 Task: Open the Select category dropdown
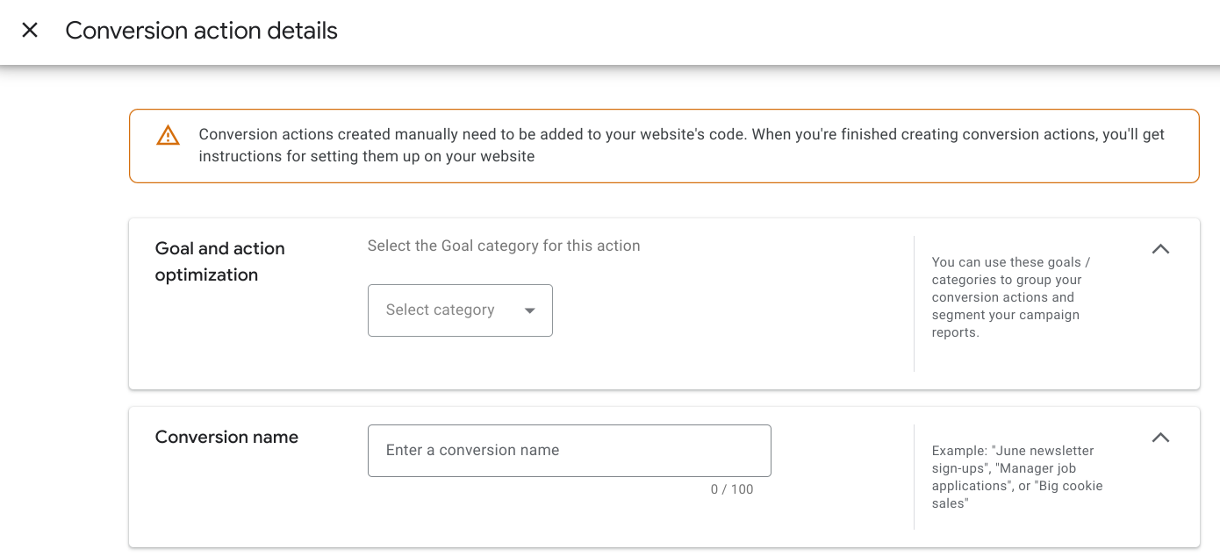tap(460, 310)
